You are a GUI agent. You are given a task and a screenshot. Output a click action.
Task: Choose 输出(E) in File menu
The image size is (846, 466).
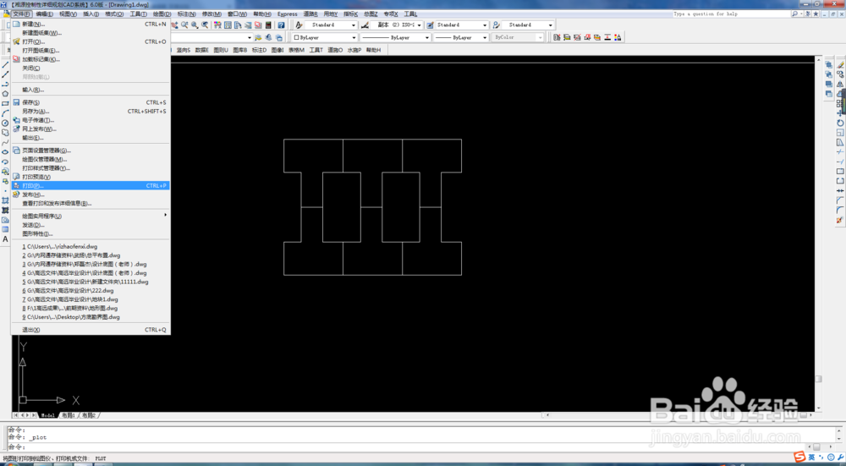pos(91,138)
